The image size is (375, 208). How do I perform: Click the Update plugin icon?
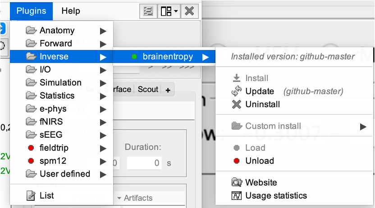click(x=237, y=91)
